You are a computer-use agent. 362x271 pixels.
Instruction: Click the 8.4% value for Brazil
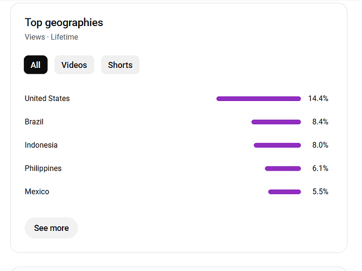320,122
